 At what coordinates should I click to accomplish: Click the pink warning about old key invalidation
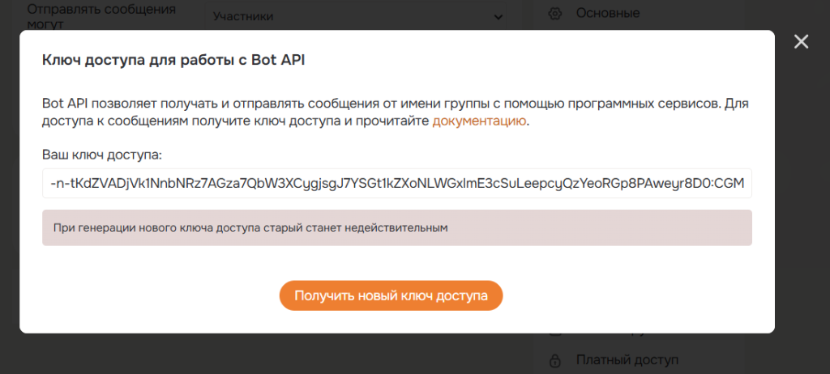coord(396,228)
